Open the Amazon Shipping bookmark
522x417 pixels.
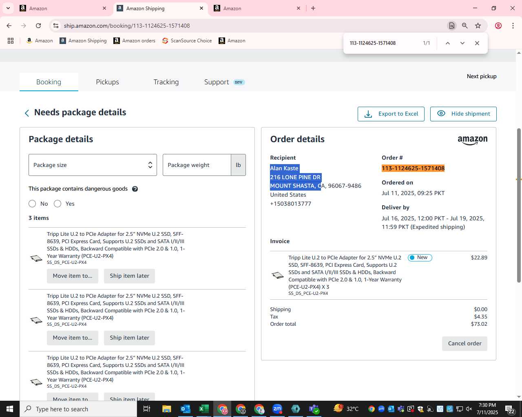click(83, 41)
